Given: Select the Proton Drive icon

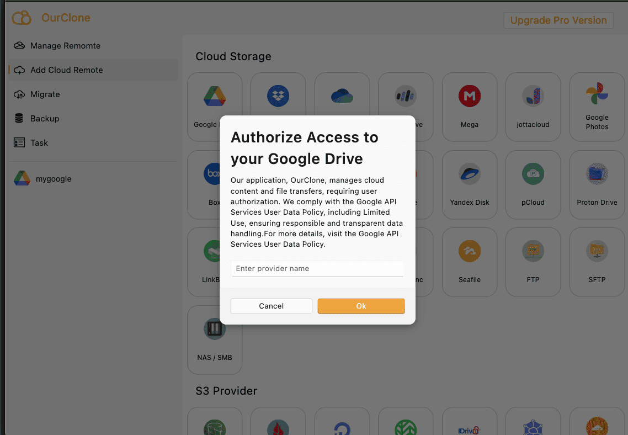Looking at the screenshot, I should 597,173.
